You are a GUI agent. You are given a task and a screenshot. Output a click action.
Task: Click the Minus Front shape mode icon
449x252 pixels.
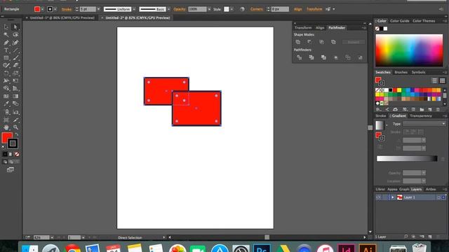coord(309,42)
